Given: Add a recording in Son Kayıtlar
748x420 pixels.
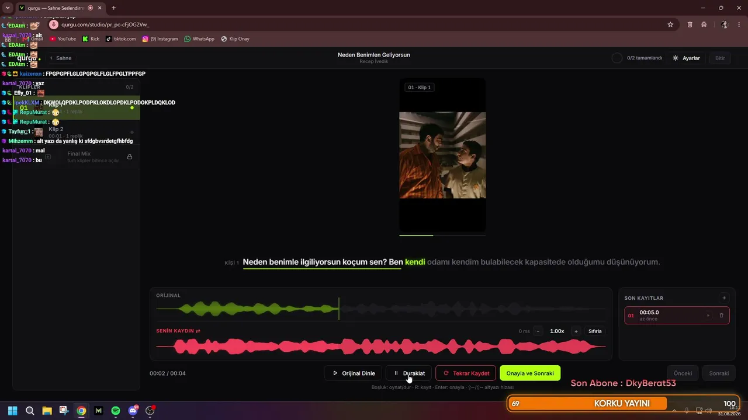Looking at the screenshot, I should coord(724,298).
